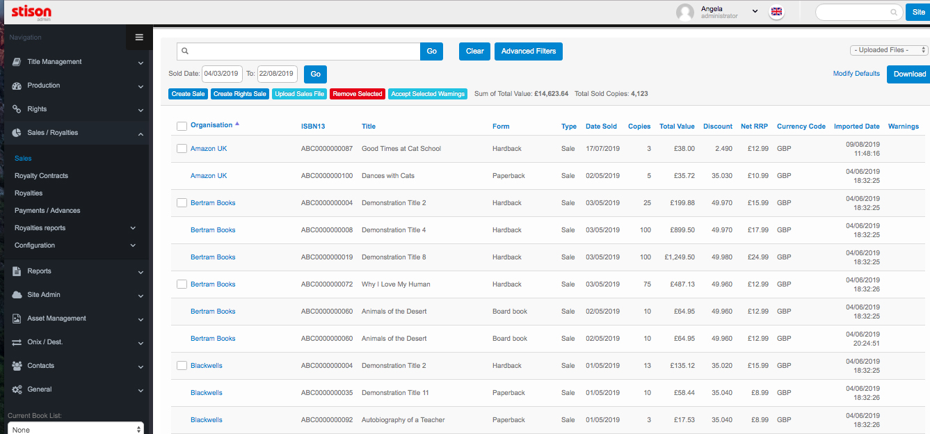This screenshot has height=434, width=930.
Task: Click the Production palette icon
Action: pyautogui.click(x=17, y=86)
